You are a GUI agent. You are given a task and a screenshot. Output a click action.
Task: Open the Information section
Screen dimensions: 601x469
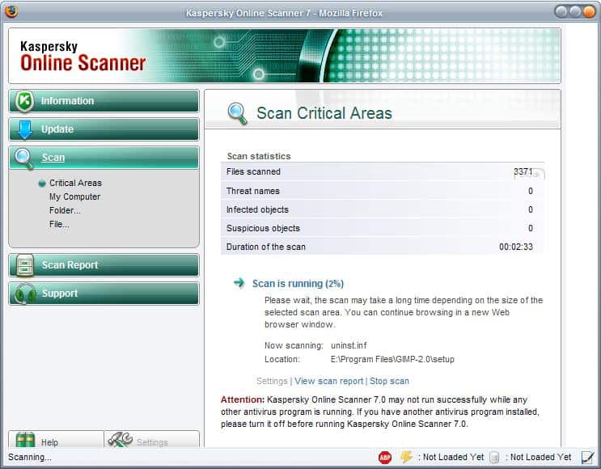104,101
